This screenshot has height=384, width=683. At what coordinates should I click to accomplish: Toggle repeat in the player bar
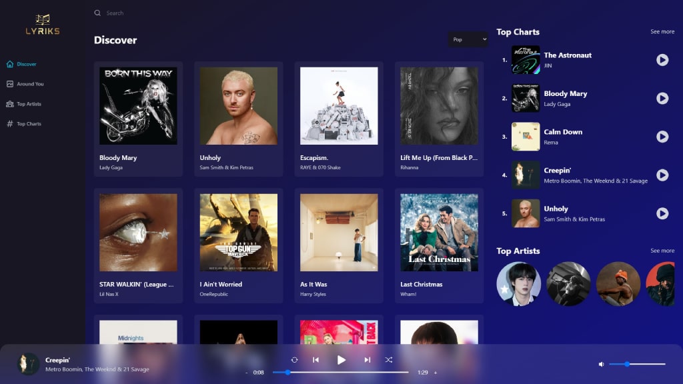pos(294,359)
